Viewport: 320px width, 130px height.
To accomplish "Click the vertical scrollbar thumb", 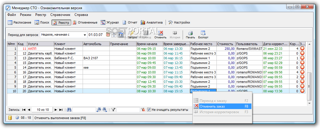I will coord(309,86).
